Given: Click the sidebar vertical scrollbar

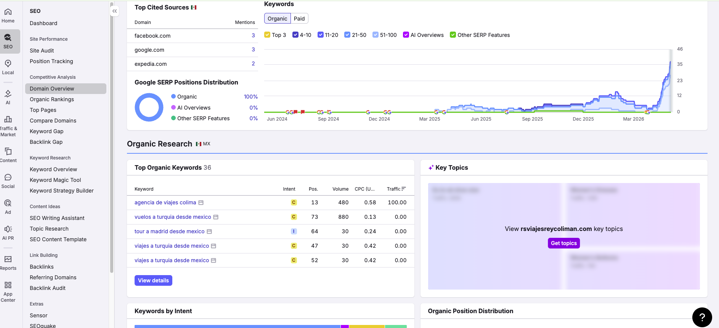Looking at the screenshot, I should click(112, 137).
